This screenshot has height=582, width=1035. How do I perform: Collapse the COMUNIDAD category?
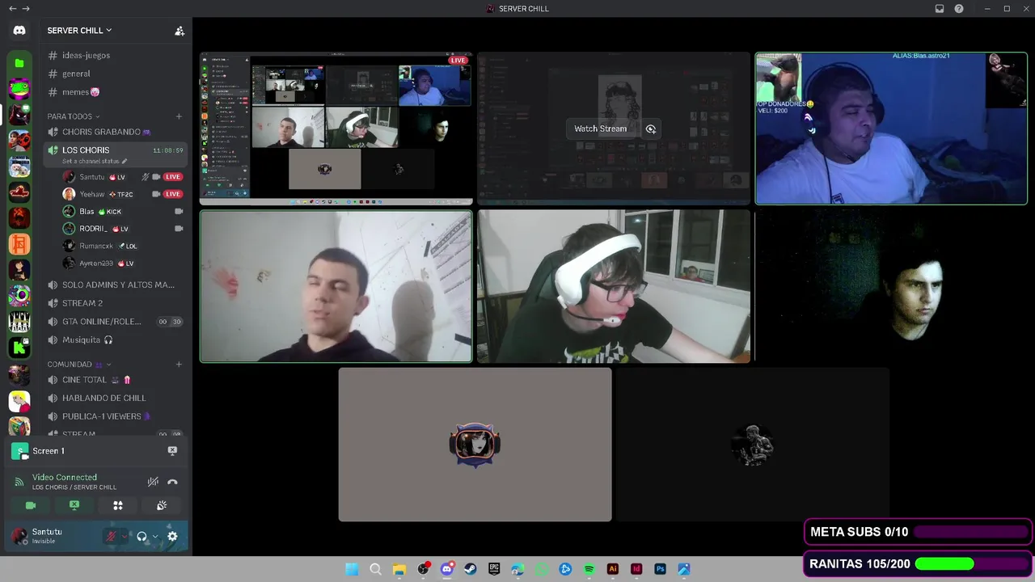click(x=78, y=365)
